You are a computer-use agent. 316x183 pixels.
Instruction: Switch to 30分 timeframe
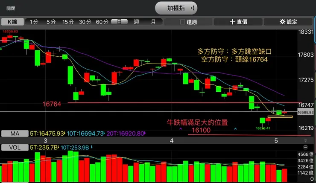tap(85, 22)
